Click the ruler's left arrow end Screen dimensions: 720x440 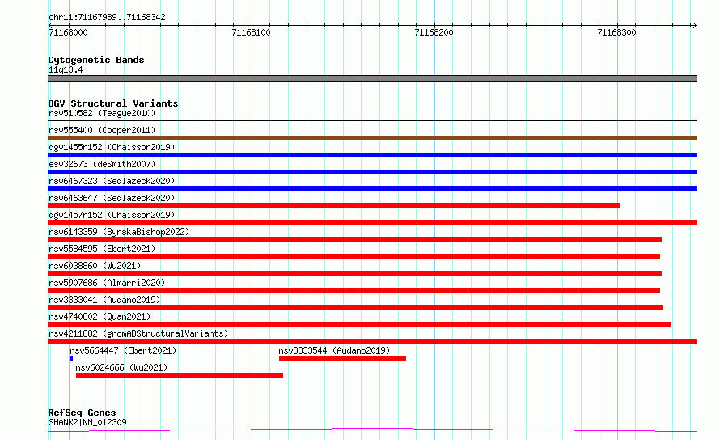[50, 25]
